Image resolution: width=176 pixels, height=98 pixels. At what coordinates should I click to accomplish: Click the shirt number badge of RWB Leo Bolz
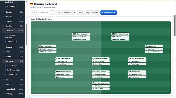(146, 46)
